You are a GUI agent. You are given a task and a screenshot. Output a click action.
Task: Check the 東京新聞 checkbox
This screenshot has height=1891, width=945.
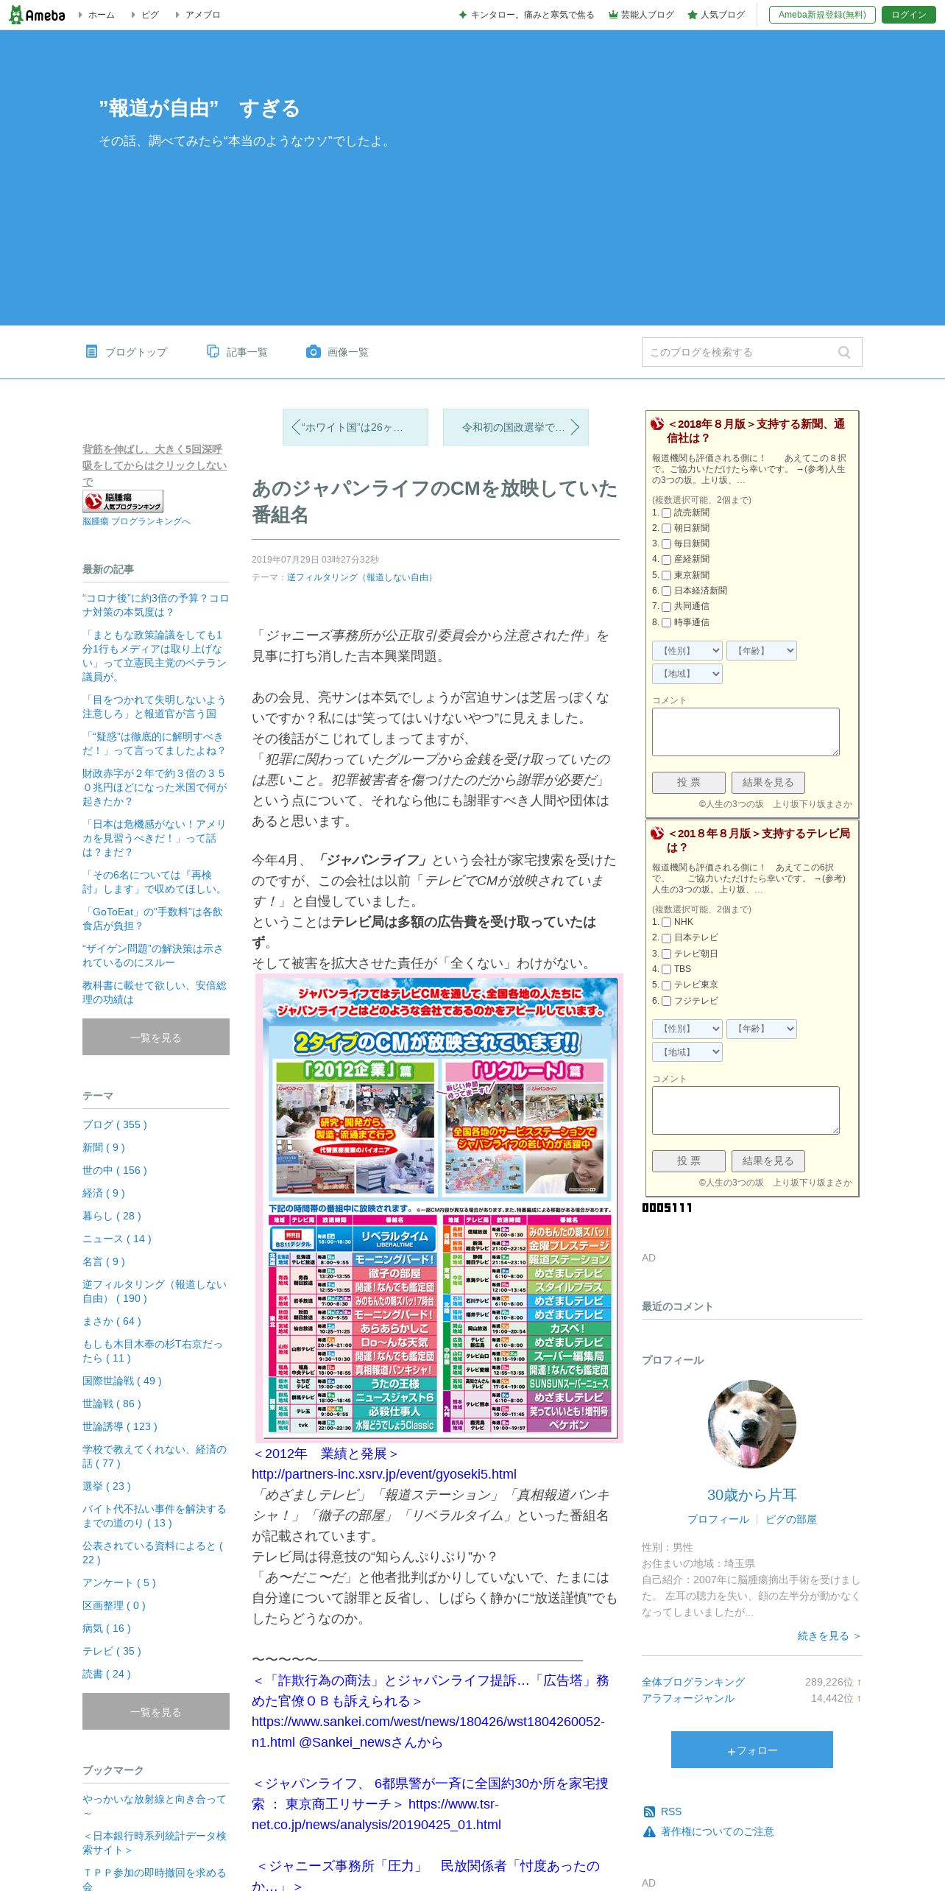point(666,575)
